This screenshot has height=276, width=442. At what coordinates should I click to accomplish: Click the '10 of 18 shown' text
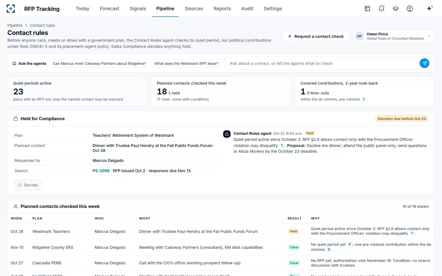click(416, 206)
